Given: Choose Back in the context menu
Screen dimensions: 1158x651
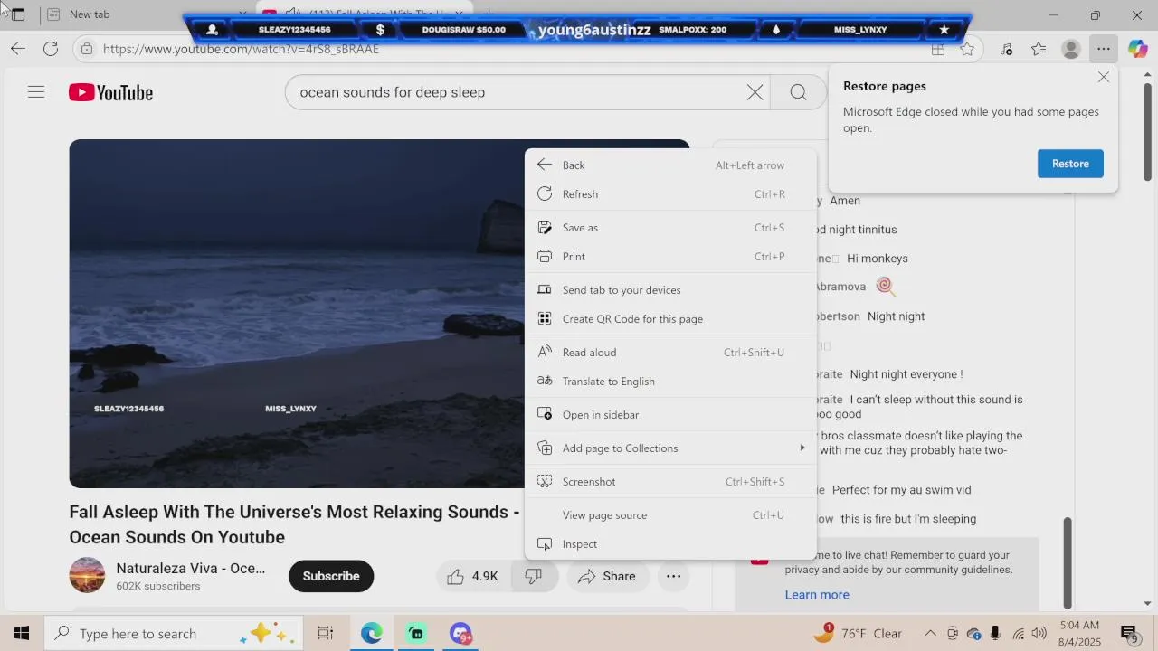Looking at the screenshot, I should 670,165.
